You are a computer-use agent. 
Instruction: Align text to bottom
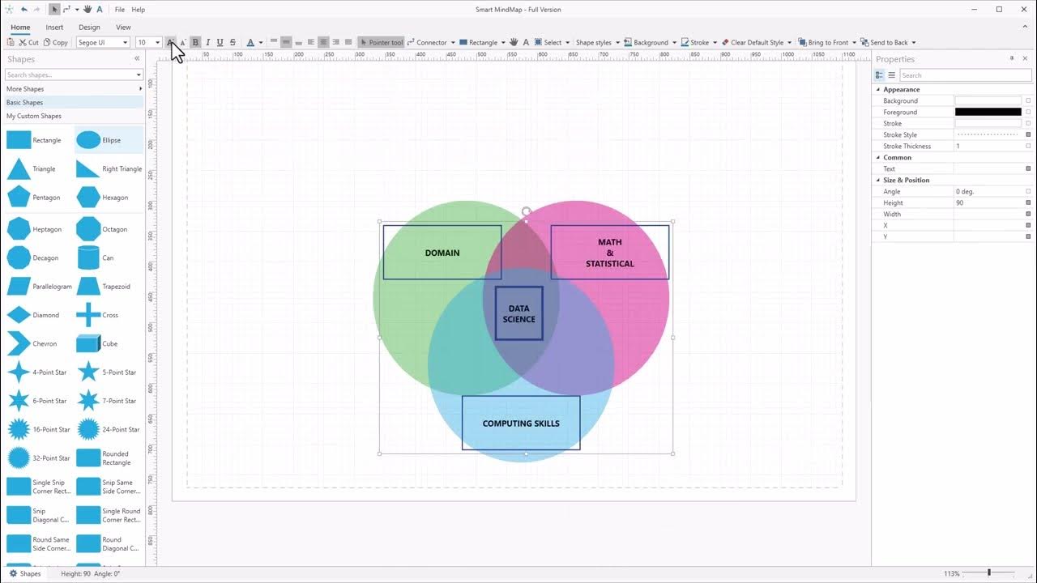[298, 42]
